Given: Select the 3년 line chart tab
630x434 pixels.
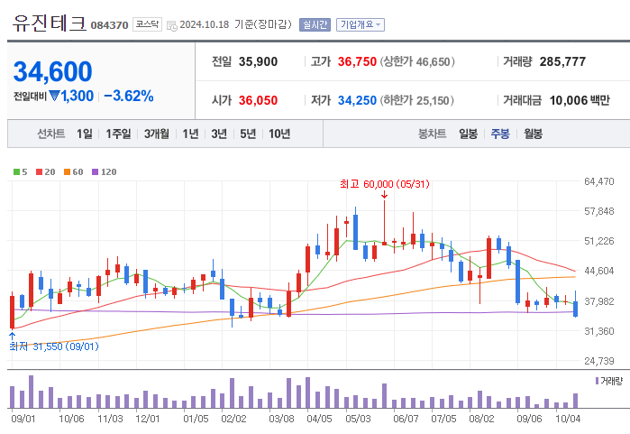Looking at the screenshot, I should pos(219,134).
